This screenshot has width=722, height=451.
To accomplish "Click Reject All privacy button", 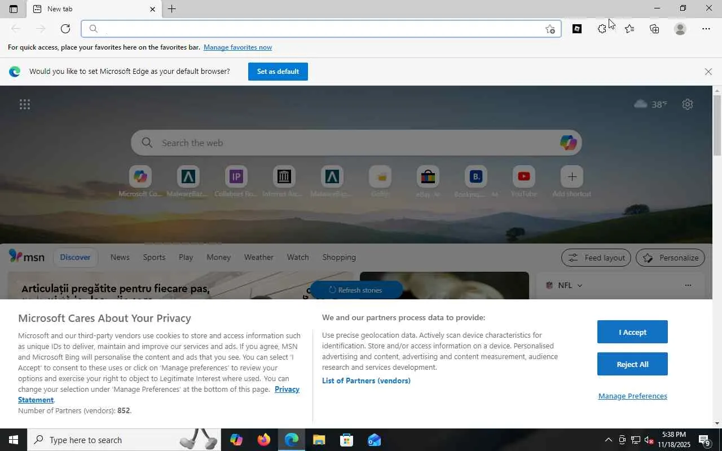I will 632,364.
